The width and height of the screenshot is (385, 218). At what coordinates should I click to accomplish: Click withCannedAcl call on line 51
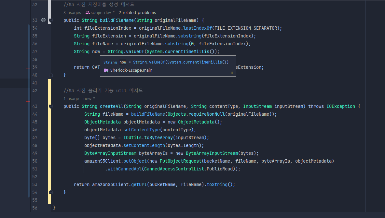(125, 169)
